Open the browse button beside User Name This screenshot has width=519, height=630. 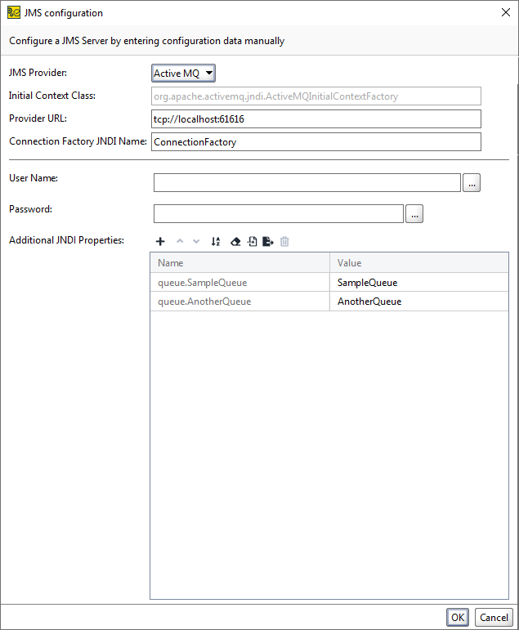pyautogui.click(x=472, y=183)
